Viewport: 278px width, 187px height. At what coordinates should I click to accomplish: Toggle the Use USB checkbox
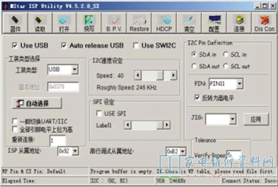15,45
